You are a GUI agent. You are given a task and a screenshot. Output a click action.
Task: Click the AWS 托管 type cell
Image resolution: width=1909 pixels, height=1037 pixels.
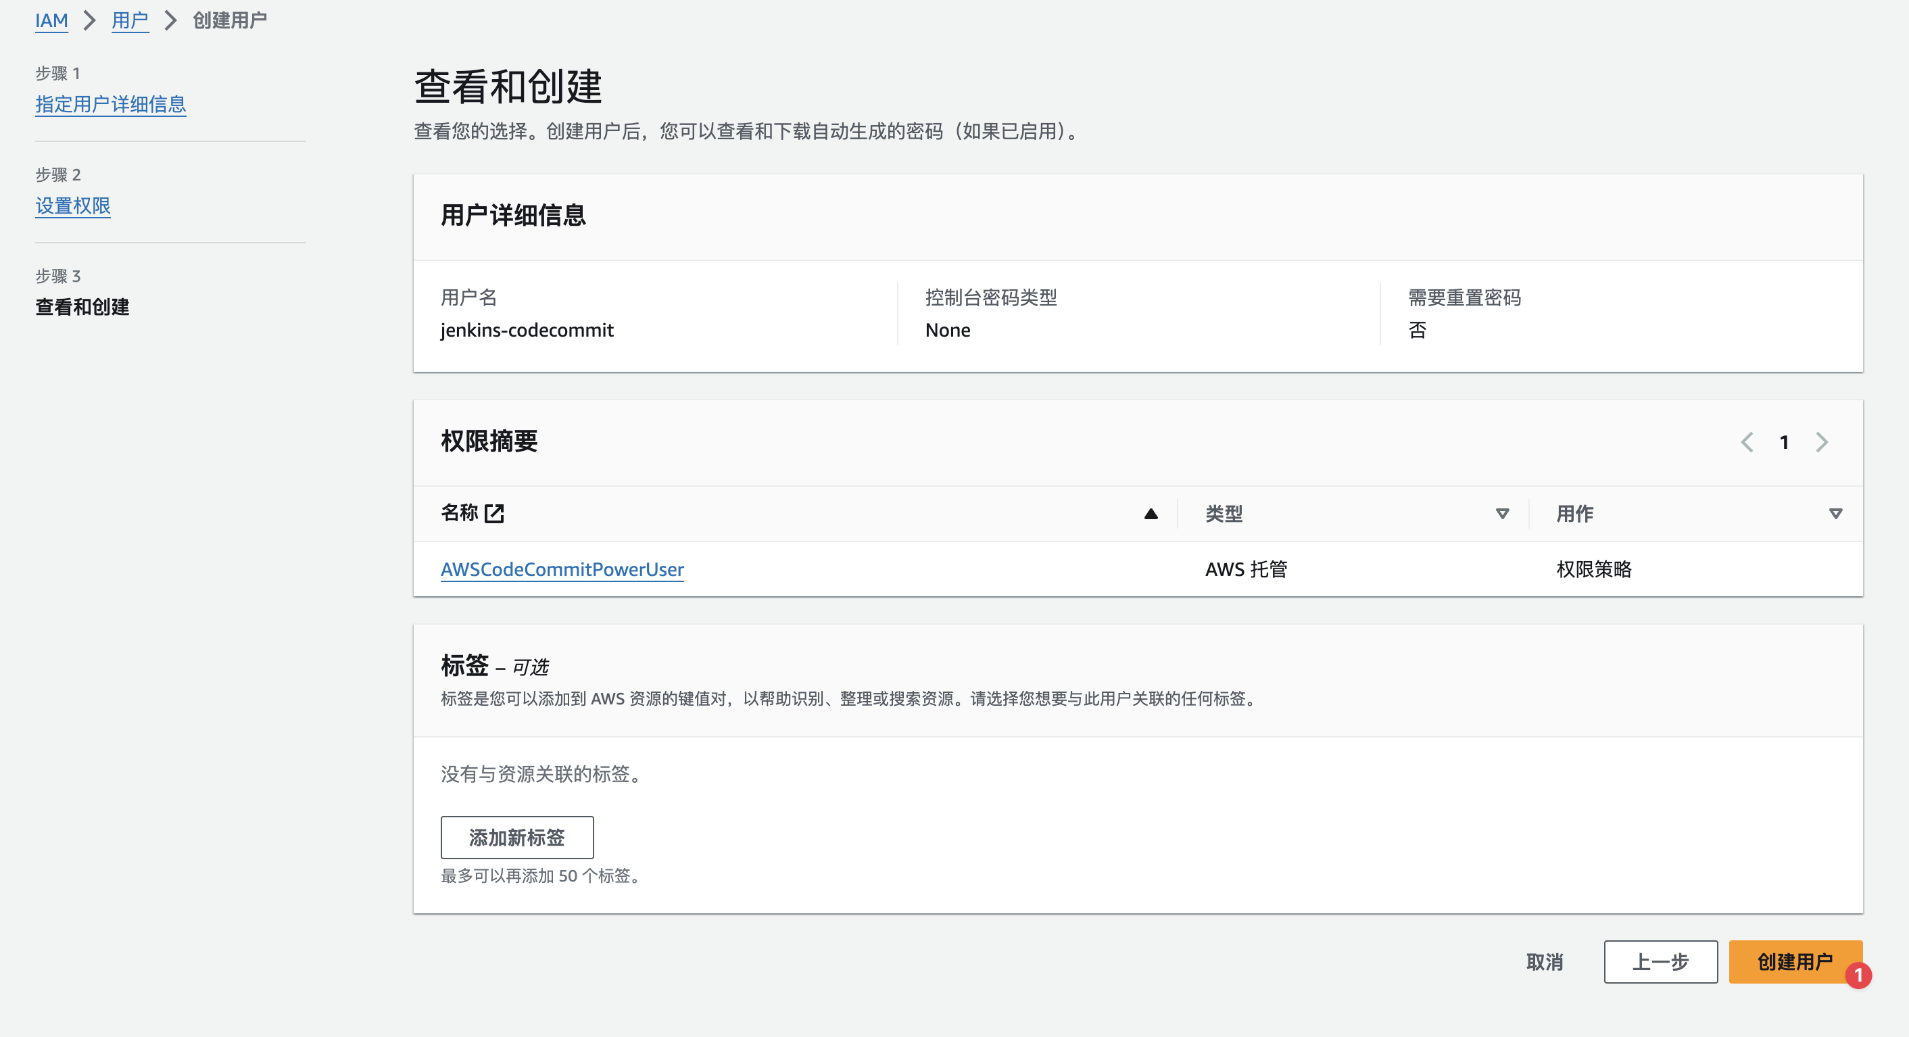[x=1246, y=569]
